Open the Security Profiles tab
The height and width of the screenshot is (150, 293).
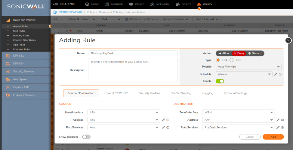tap(149, 93)
